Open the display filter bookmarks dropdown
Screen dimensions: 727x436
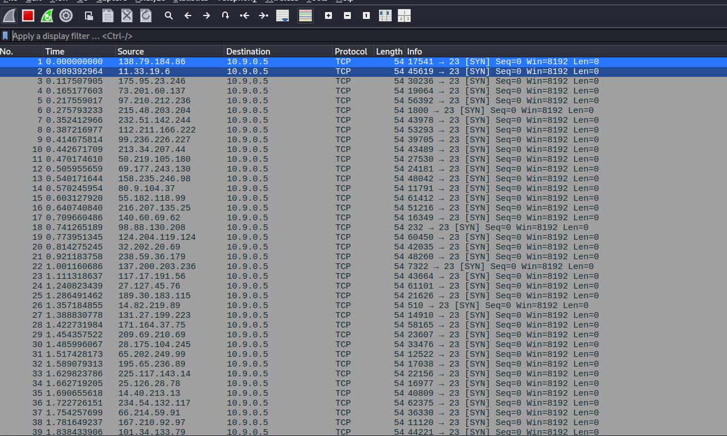[x=5, y=36]
